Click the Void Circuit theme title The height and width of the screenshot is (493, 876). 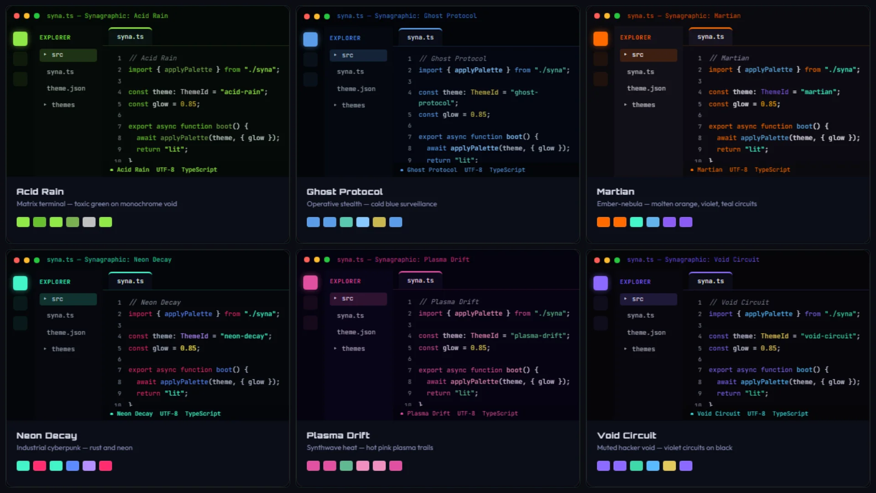(626, 435)
